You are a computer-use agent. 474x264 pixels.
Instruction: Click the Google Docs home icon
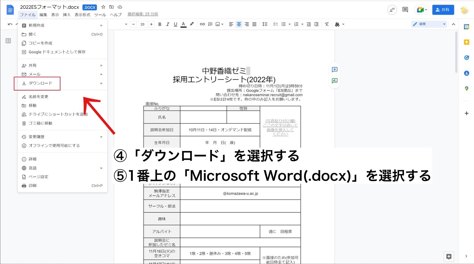click(10, 10)
